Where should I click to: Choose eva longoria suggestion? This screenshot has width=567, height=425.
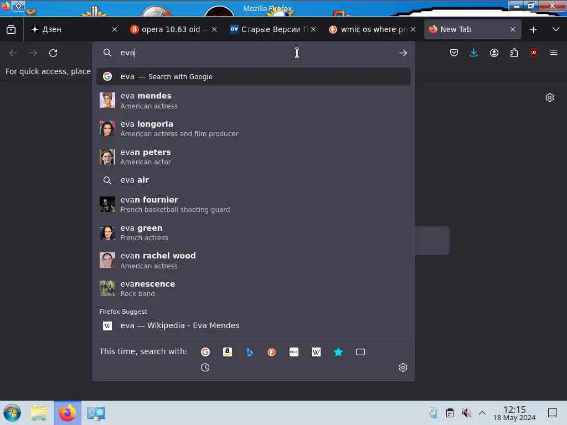pos(254,128)
